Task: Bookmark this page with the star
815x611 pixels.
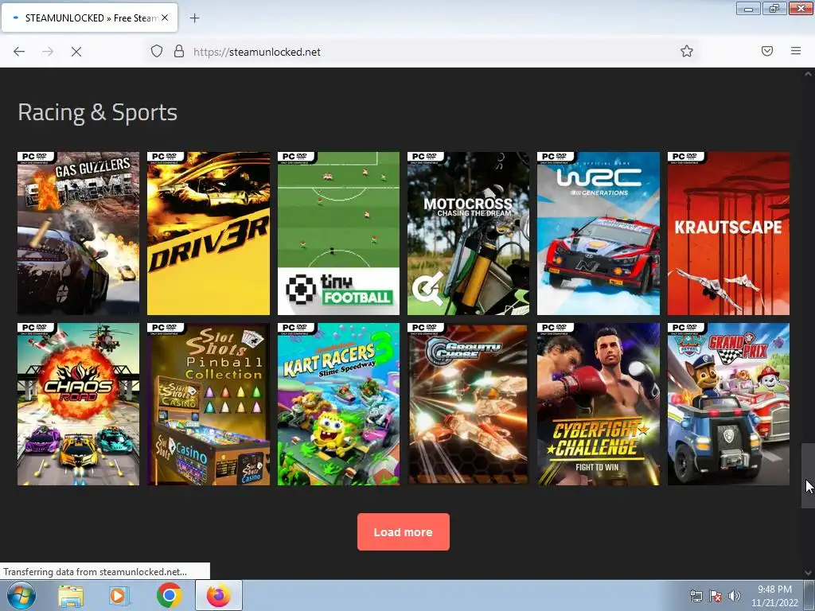Action: tap(687, 51)
